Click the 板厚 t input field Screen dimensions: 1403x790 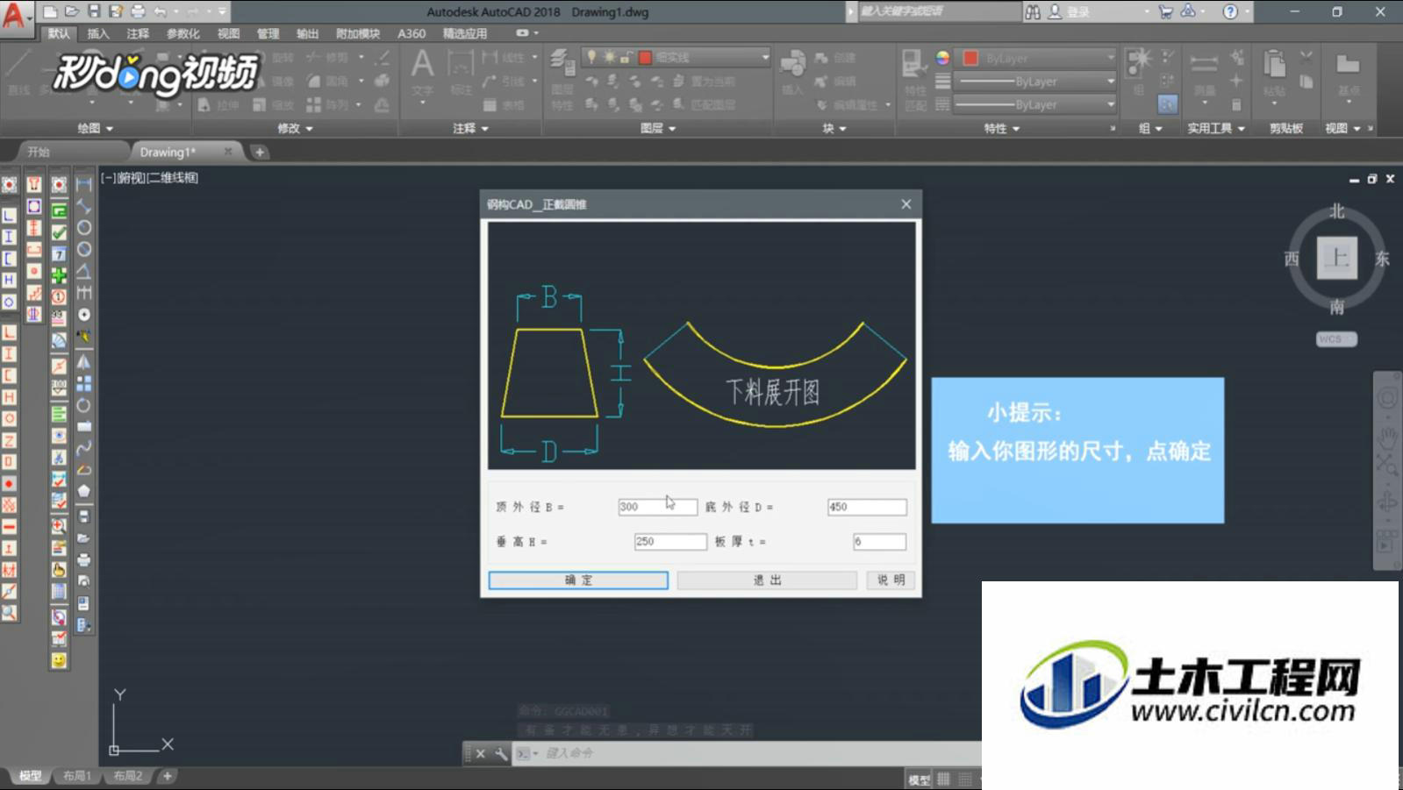(879, 542)
